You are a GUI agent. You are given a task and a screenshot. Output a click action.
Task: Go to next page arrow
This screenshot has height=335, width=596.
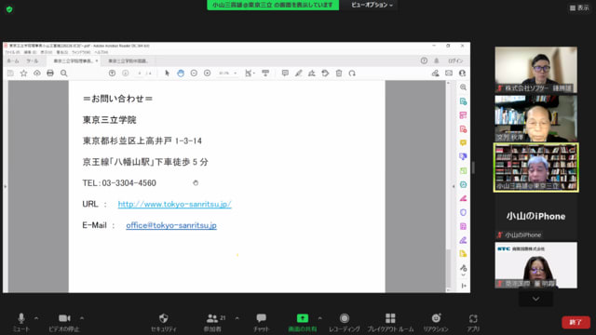pyautogui.click(x=126, y=74)
